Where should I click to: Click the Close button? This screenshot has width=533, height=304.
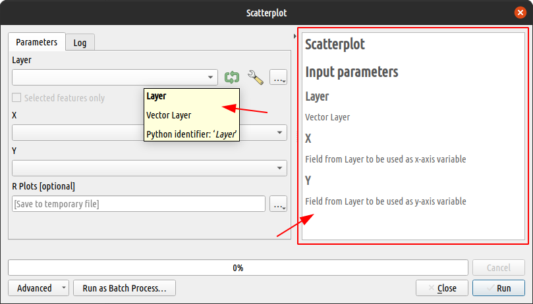[441, 288]
